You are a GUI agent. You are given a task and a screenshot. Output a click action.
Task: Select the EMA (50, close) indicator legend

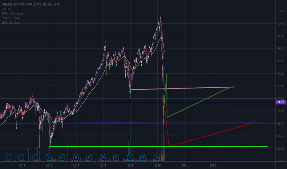(11, 18)
